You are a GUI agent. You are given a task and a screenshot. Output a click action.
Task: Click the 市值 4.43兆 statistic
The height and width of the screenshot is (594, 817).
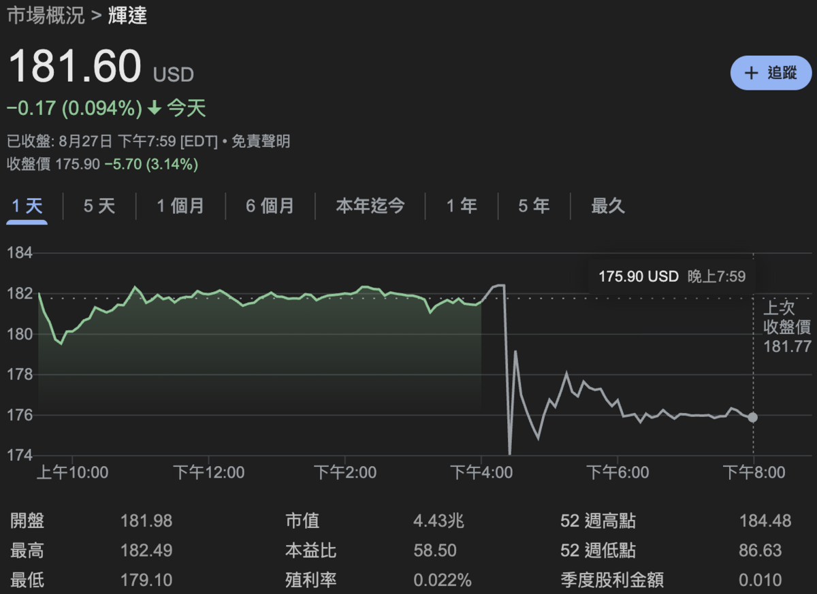tap(374, 521)
